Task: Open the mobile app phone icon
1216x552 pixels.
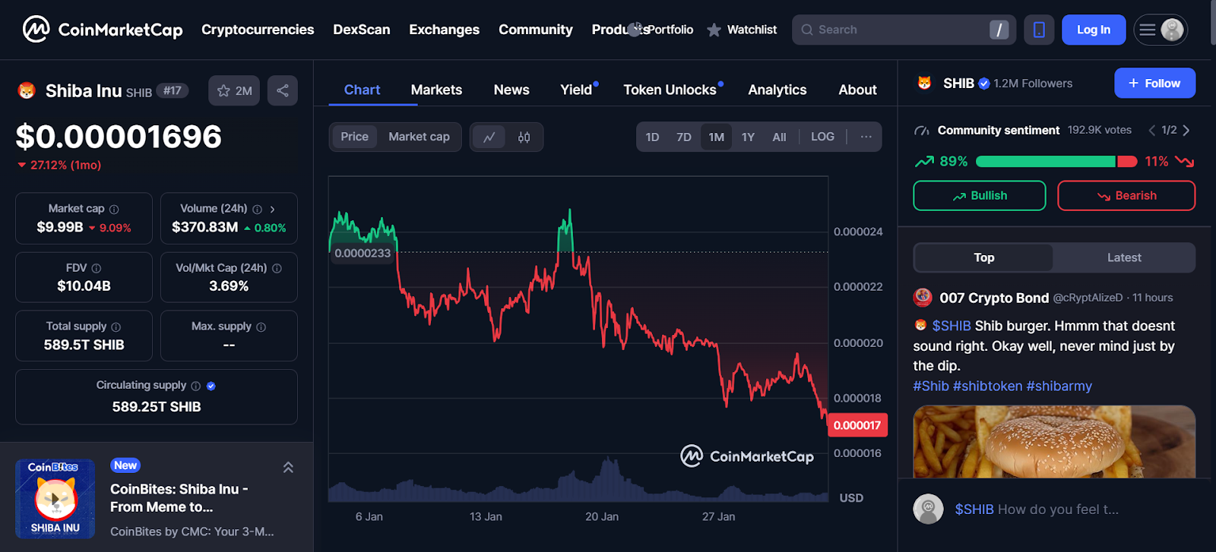Action: click(1039, 30)
